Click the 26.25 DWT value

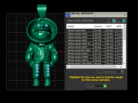point(110,64)
